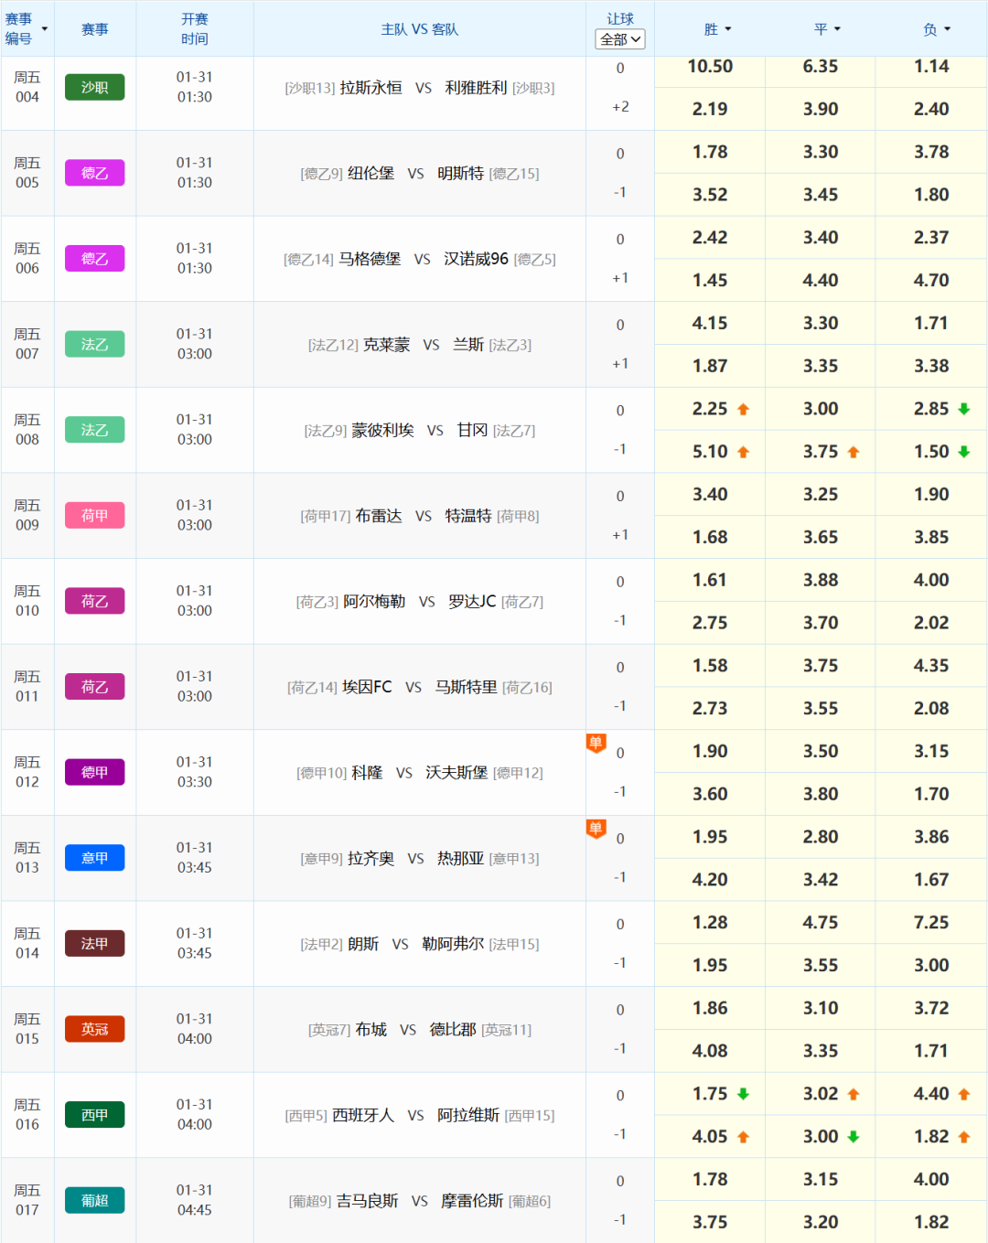The width and height of the screenshot is (988, 1243).
Task: Select the 西甲 league badge
Action: (94, 1115)
